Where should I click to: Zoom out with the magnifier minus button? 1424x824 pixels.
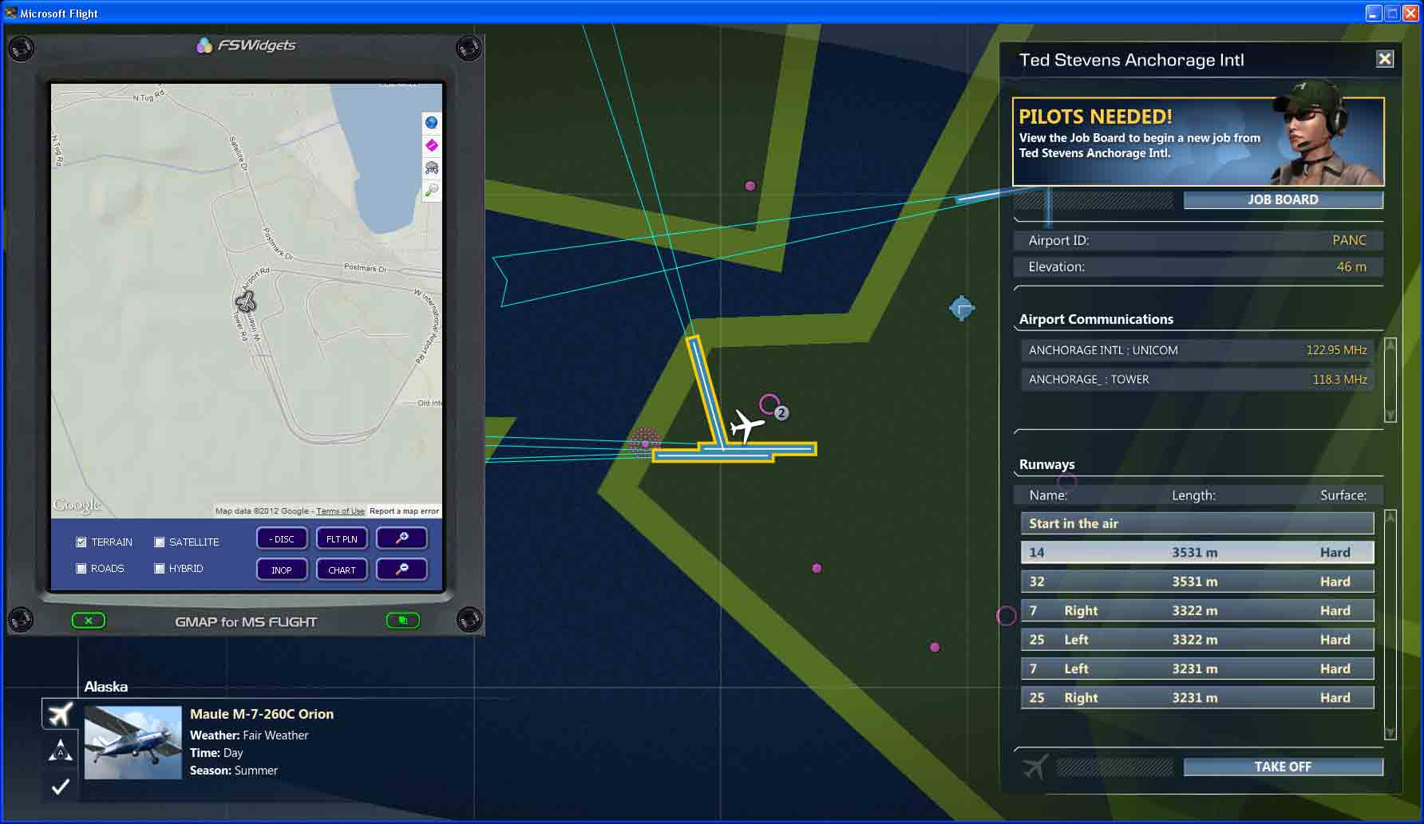(x=401, y=570)
